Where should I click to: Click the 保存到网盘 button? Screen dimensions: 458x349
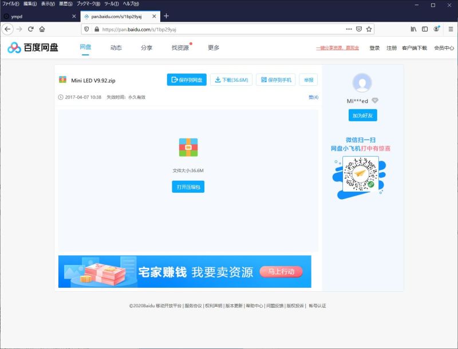pyautogui.click(x=187, y=80)
